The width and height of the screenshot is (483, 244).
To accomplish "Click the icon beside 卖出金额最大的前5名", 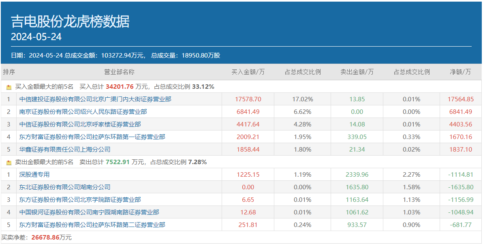I will [x=9, y=163].
